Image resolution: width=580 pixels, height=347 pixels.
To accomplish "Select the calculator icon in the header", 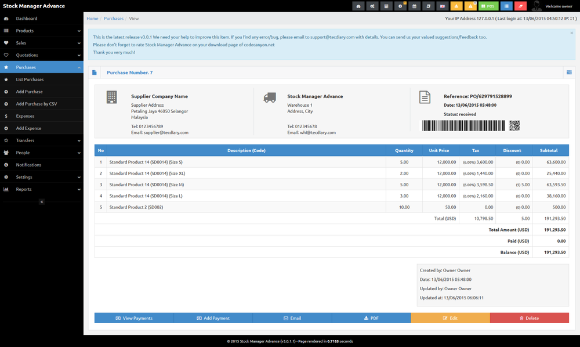I will coord(386,6).
